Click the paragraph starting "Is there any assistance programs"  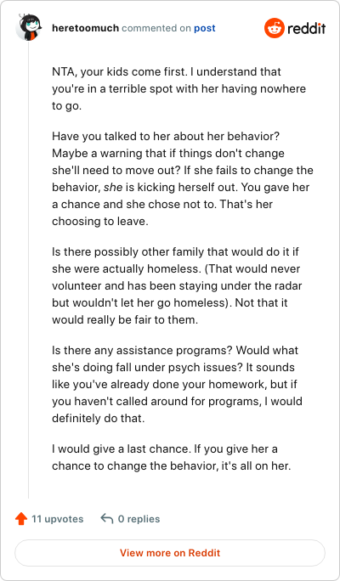[178, 384]
